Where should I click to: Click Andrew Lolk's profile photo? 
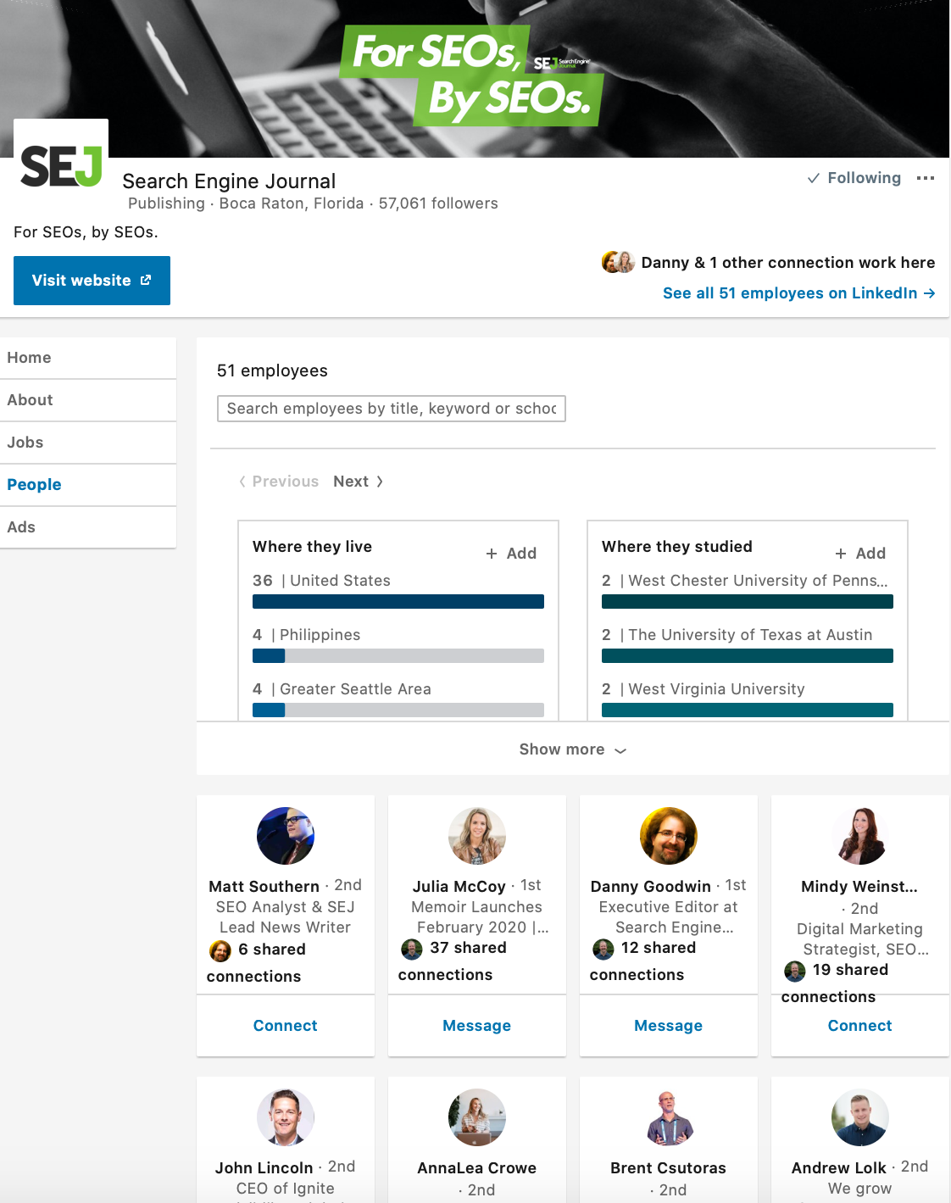[x=860, y=1117]
